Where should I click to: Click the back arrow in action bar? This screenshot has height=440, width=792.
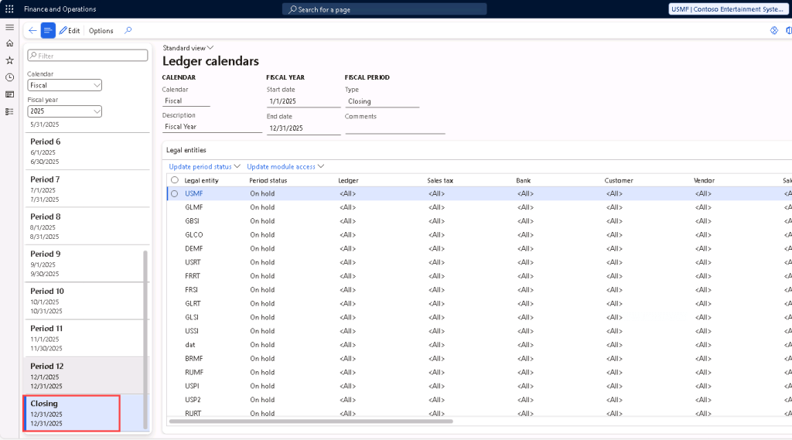(32, 31)
